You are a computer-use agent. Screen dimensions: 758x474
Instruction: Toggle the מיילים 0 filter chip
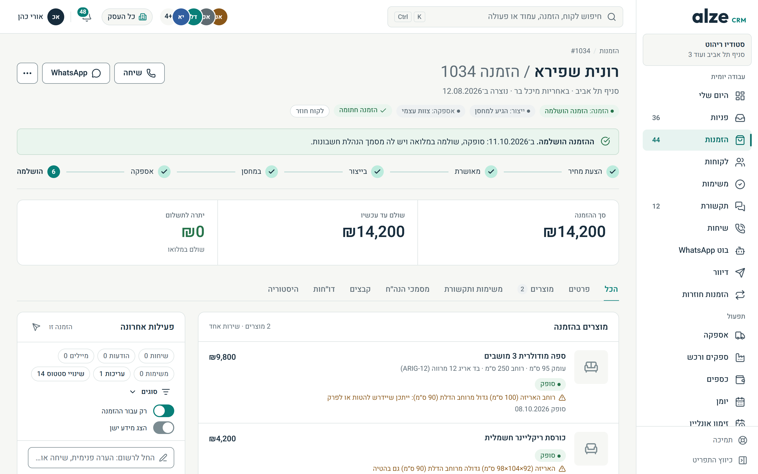76,356
